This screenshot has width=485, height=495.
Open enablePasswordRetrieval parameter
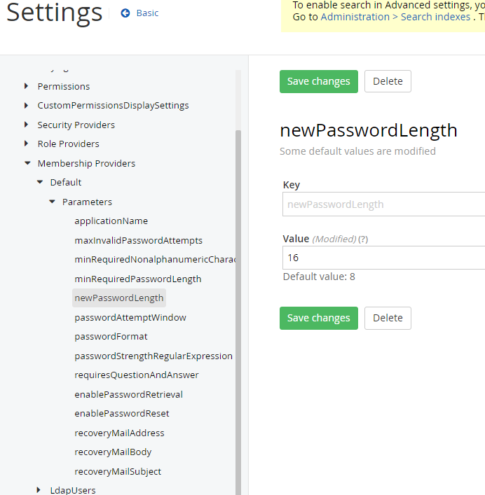(128, 395)
